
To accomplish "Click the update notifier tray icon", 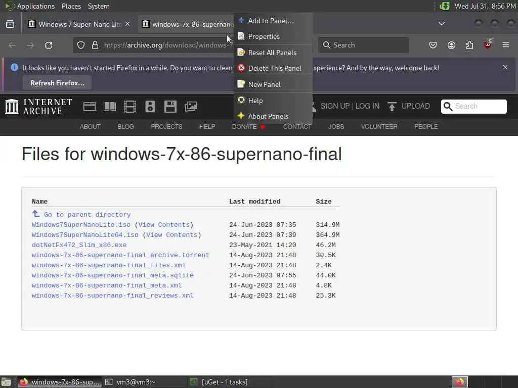I will 445,6.
